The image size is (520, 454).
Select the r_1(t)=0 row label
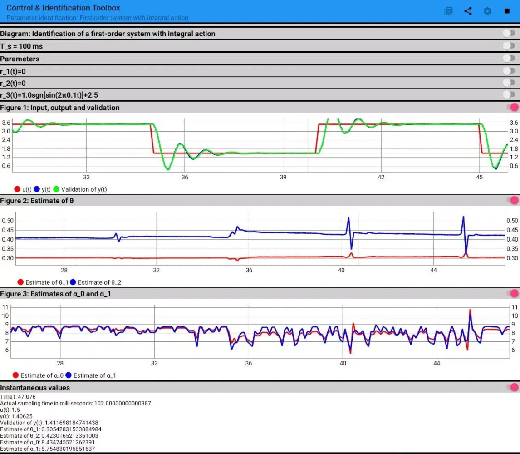pos(13,71)
